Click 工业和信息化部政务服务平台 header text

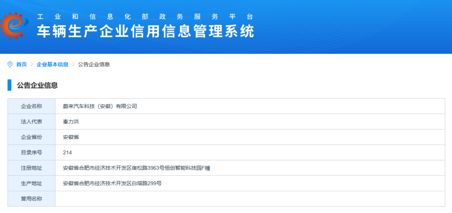145,17
